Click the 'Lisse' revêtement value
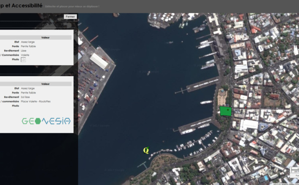The width and height of the screenshot is (299, 185). coord(23,51)
